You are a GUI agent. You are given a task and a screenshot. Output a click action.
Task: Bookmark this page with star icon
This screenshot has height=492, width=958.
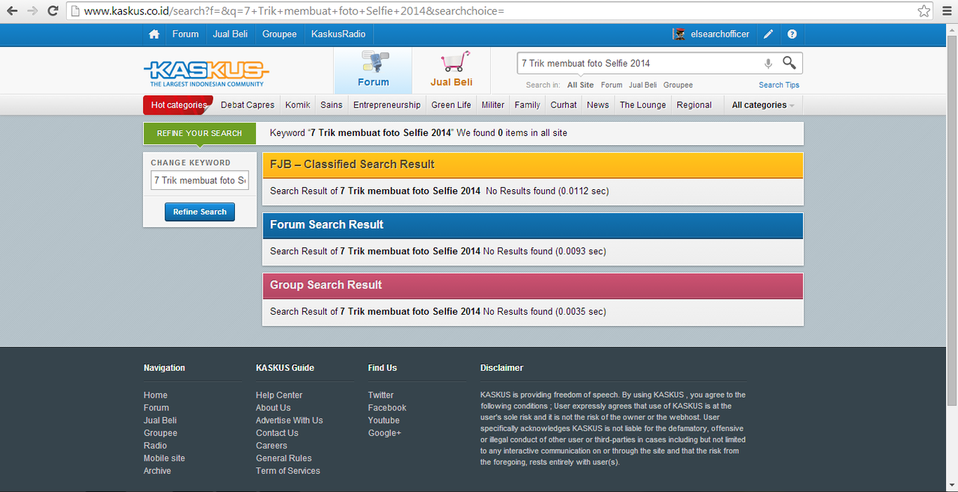(x=924, y=11)
